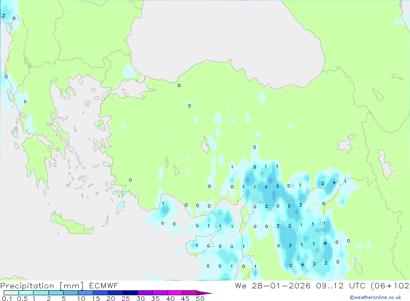Click the '40' legend value label
This screenshot has height=301, width=410.
click(171, 299)
